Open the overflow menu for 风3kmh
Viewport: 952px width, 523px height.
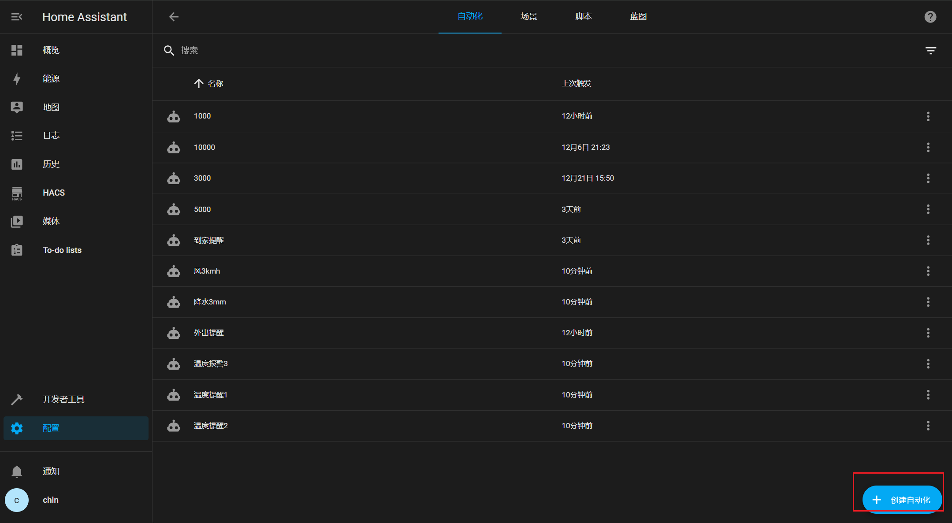pos(928,271)
